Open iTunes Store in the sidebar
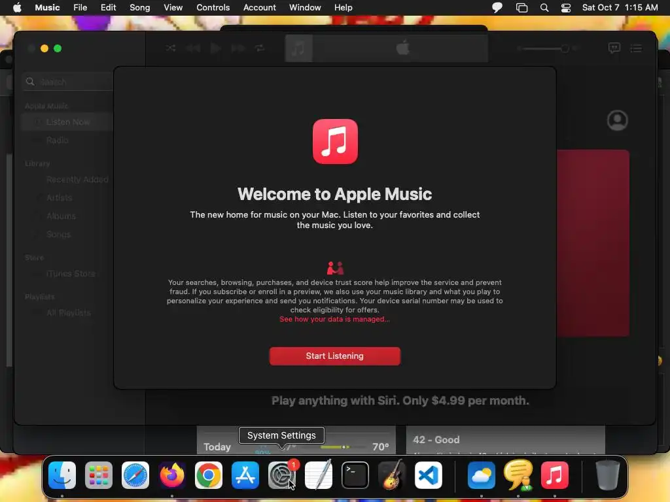Screen dimensions: 670x502 tap(71, 274)
